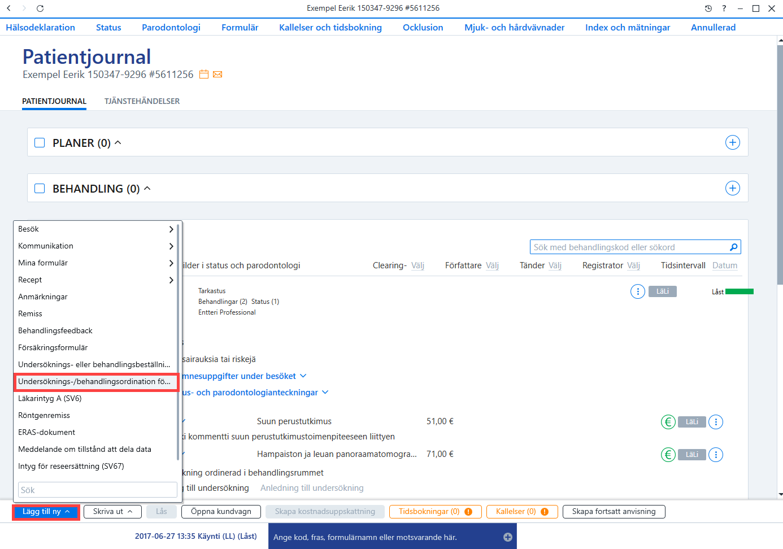Expand Kommunikation submenu
This screenshot has width=783, height=549.
click(x=171, y=246)
